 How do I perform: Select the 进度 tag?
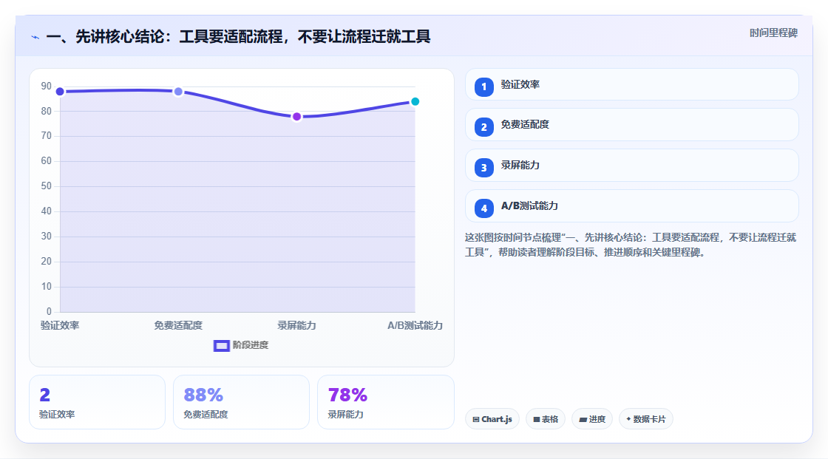[592, 419]
